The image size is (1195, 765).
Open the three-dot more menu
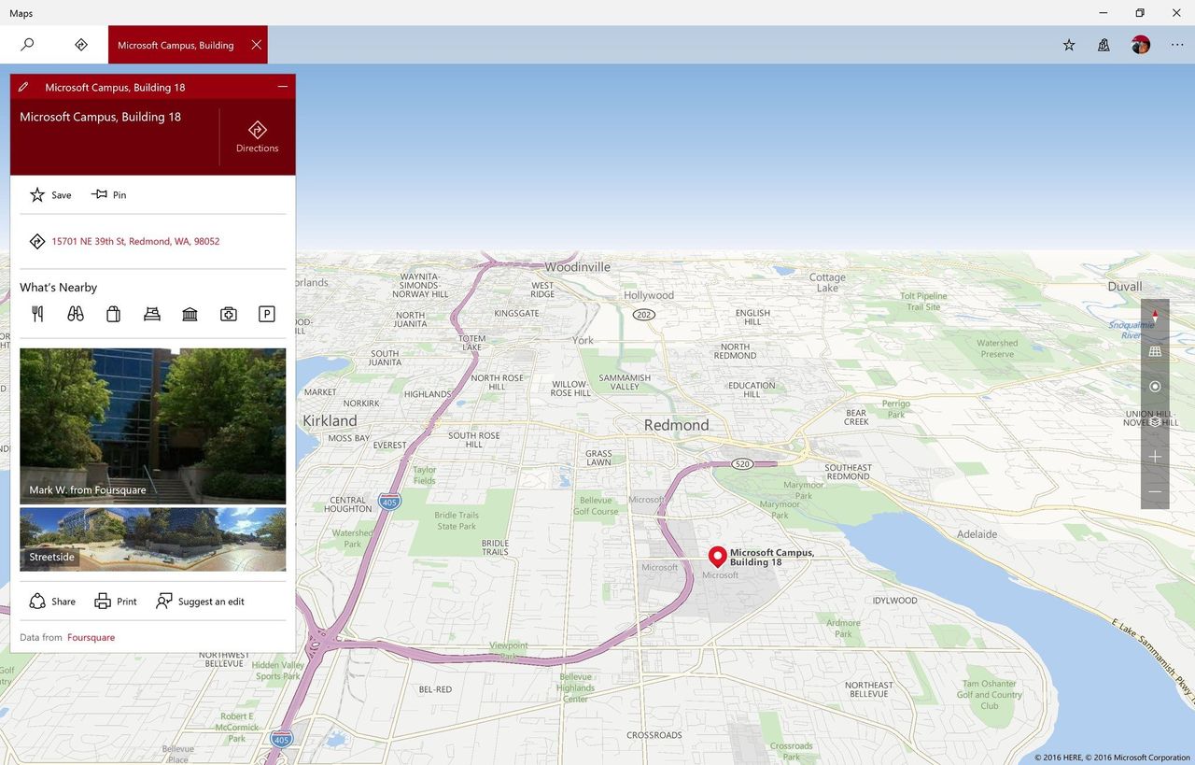[1177, 45]
